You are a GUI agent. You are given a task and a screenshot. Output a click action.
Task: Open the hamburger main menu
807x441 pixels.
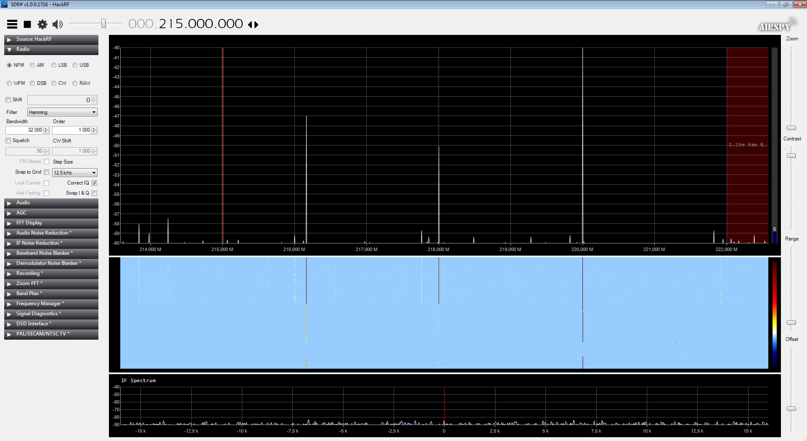click(x=12, y=24)
